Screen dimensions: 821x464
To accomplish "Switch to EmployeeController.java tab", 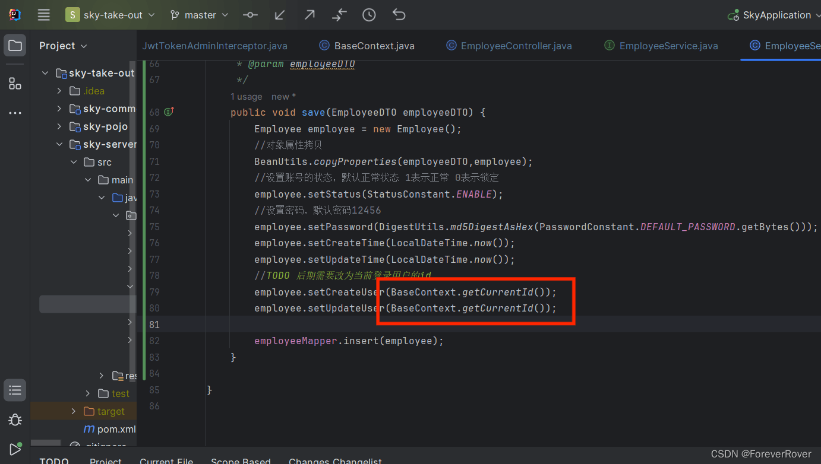I will (x=510, y=46).
